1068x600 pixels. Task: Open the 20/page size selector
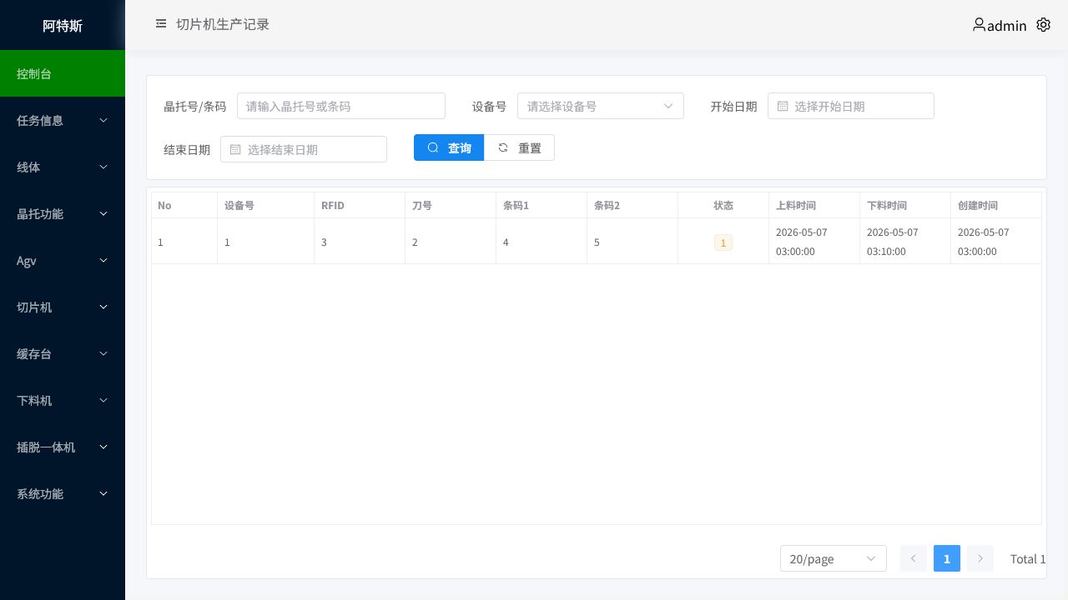(834, 558)
